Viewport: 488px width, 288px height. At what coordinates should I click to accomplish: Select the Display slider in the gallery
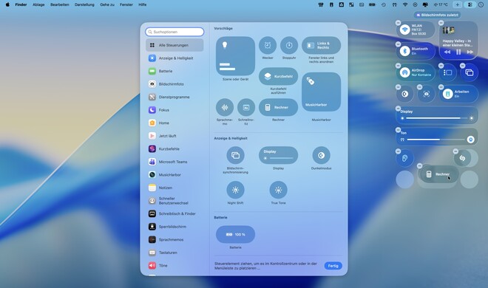[278, 155]
